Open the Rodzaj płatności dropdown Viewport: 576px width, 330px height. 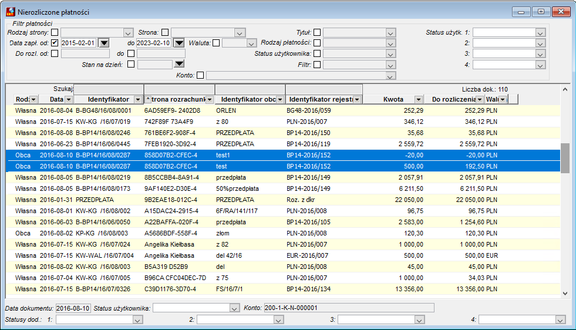(390, 43)
